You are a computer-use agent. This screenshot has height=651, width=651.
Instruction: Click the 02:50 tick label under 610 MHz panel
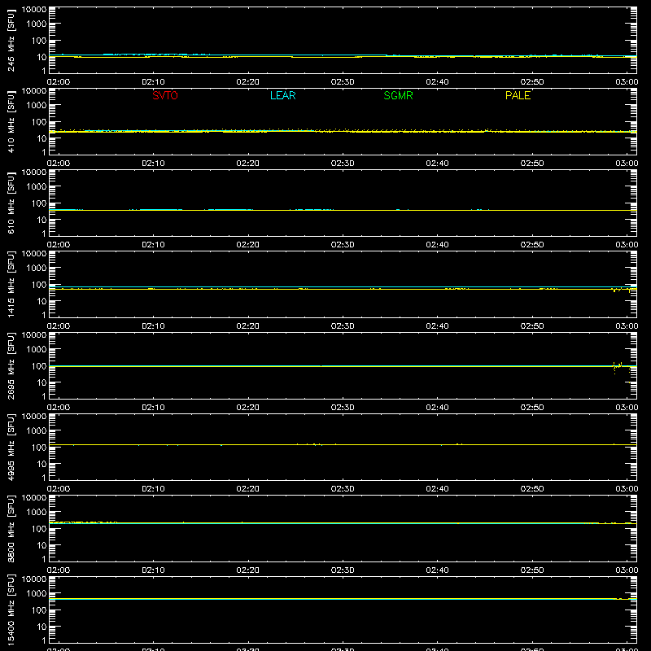pyautogui.click(x=532, y=245)
